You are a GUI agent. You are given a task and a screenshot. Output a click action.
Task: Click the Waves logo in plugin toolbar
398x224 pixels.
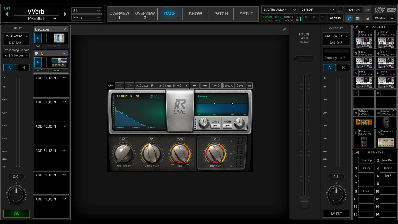(111, 86)
